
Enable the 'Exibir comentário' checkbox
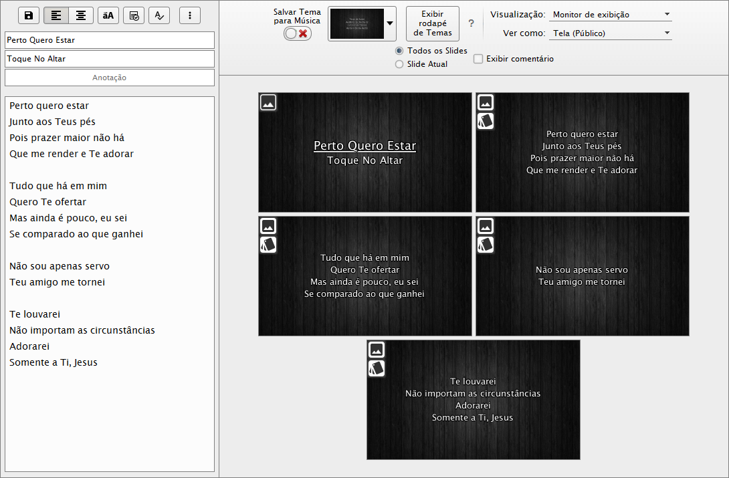(x=478, y=59)
